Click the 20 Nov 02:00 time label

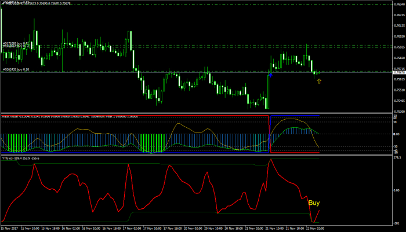(193, 229)
